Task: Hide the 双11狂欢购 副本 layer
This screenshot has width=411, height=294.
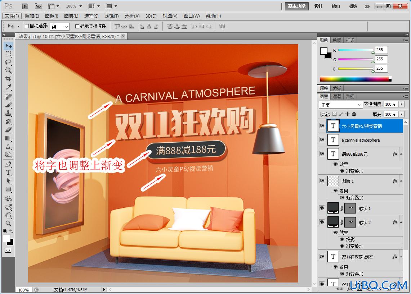Action: 322,257
